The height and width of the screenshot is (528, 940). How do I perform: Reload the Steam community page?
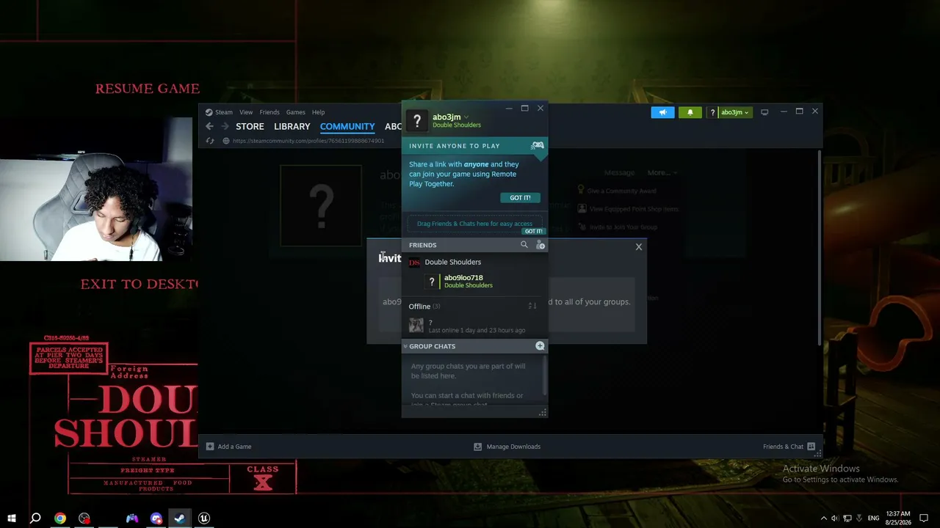(210, 141)
